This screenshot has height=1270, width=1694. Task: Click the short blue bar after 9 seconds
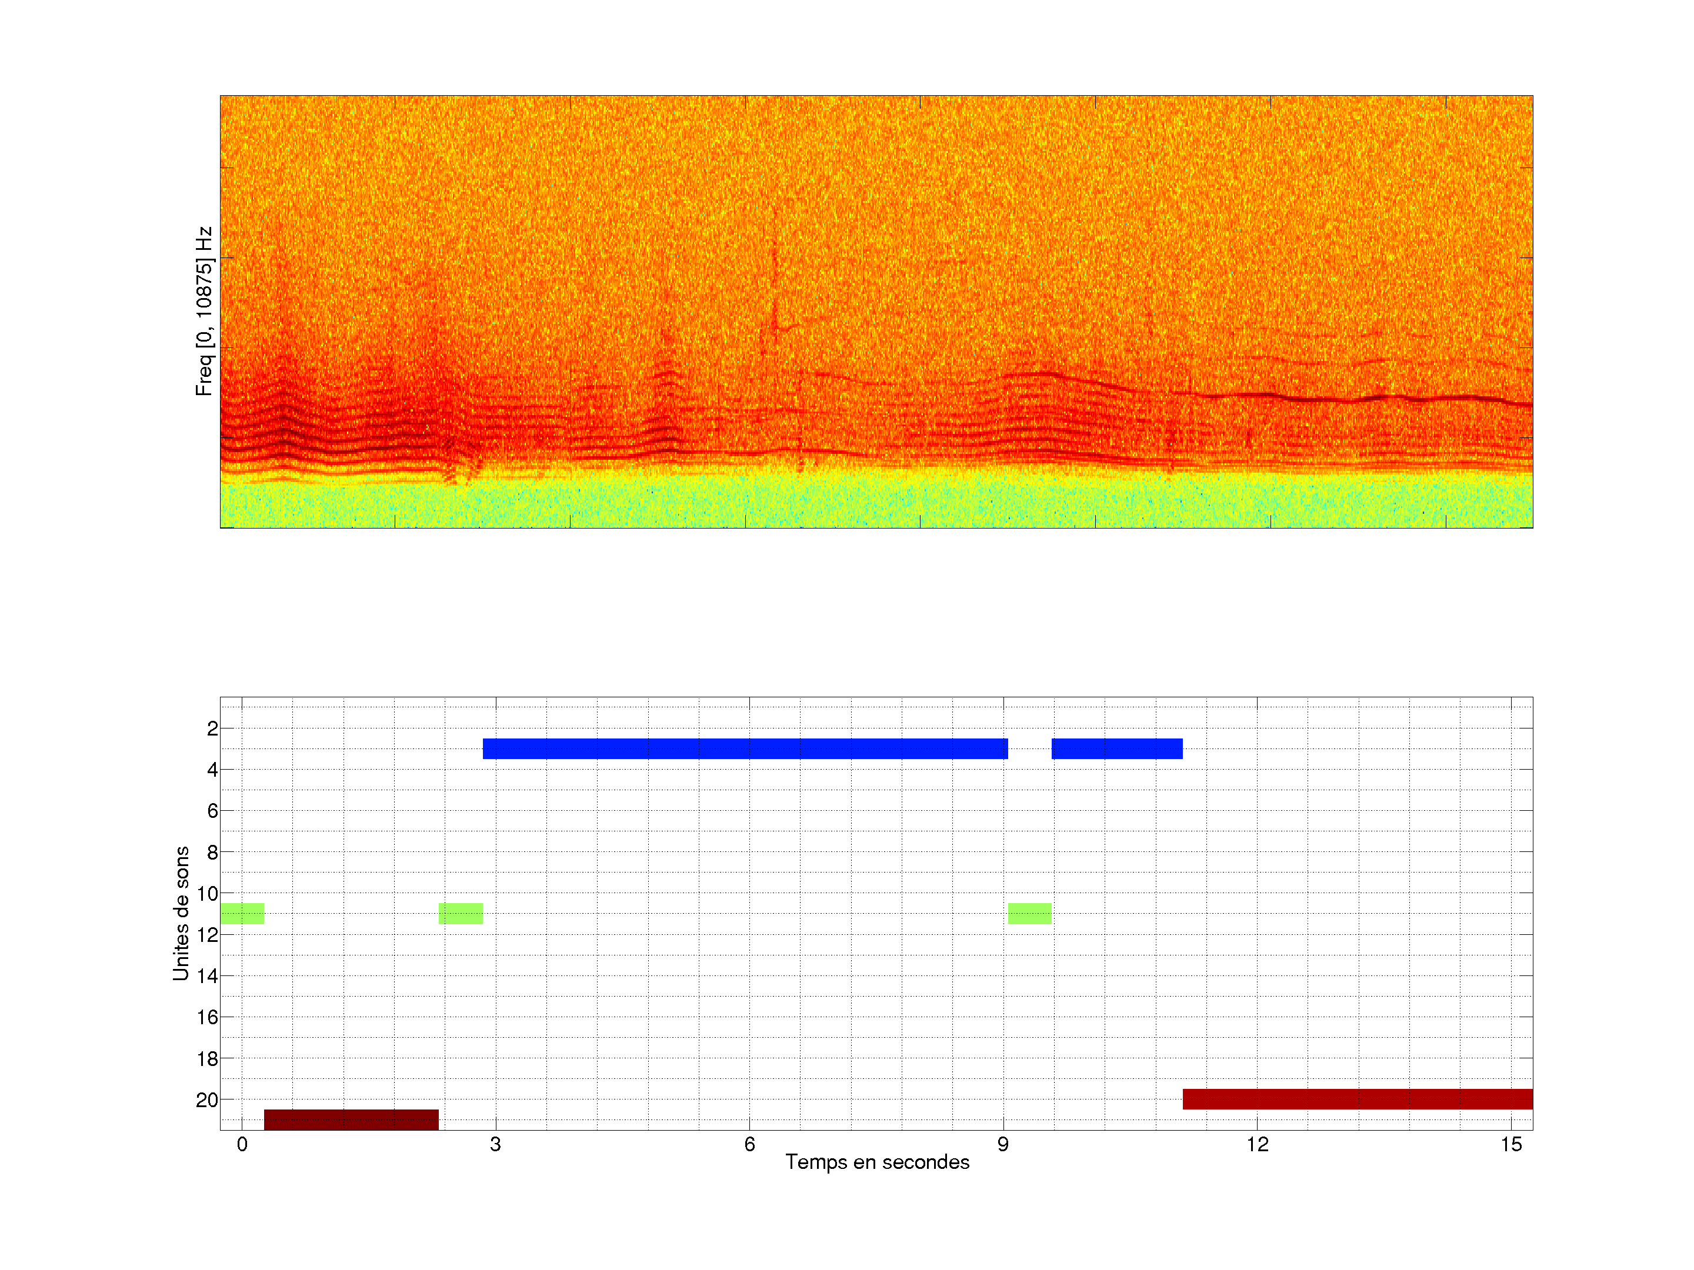click(1116, 748)
